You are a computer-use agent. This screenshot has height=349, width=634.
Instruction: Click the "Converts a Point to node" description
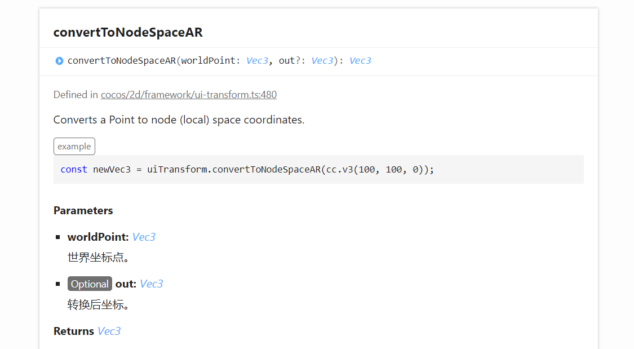(x=179, y=120)
